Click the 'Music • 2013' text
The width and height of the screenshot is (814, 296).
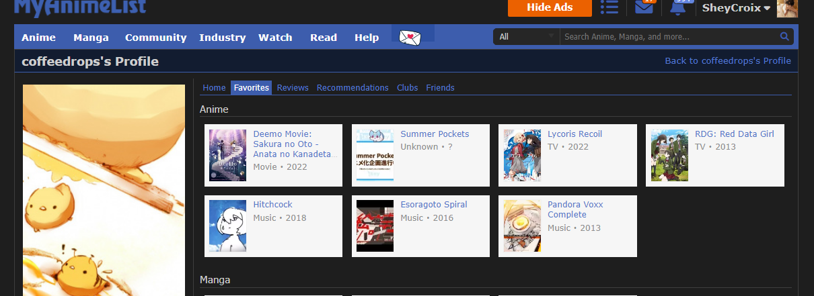(x=575, y=228)
